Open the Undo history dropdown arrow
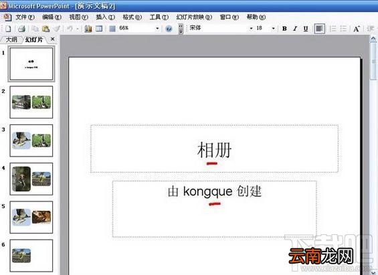The image size is (378, 275). click(78, 29)
